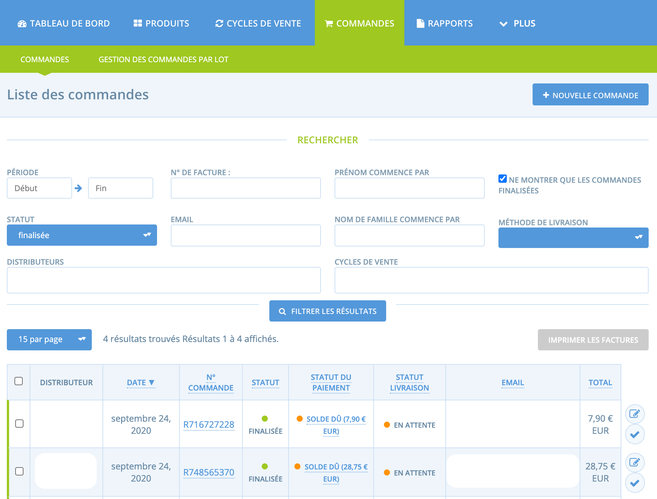Open the Rapports tab
Image resolution: width=657 pixels, height=499 pixels.
[445, 24]
